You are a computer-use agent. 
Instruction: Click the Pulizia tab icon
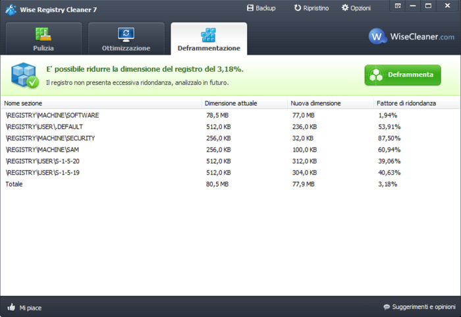click(43, 34)
